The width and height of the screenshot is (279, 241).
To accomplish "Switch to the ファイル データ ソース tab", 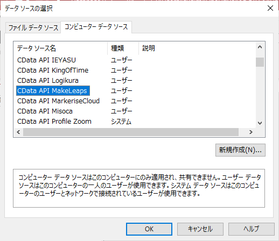I will pos(33,28).
